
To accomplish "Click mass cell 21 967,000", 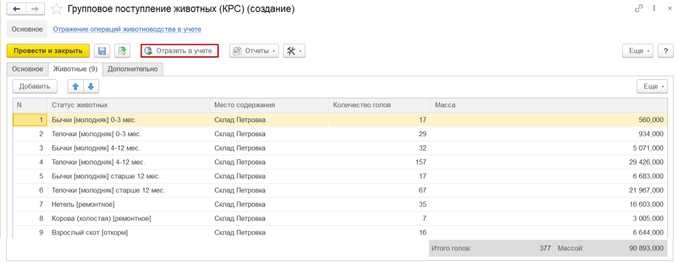I will point(549,190).
